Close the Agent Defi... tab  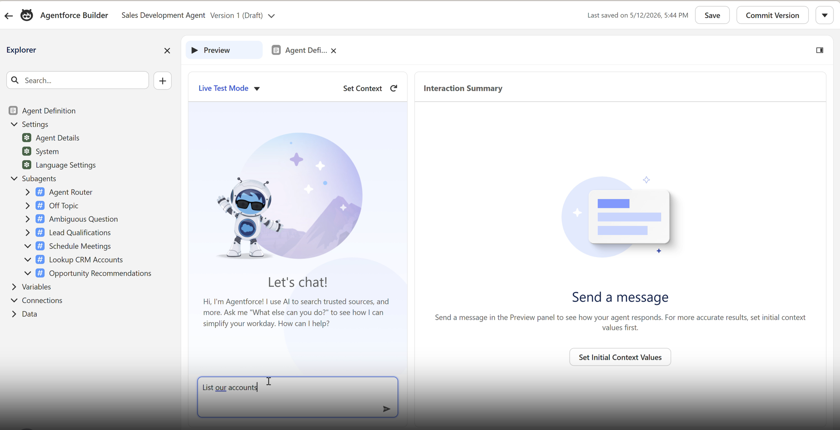[x=334, y=51]
